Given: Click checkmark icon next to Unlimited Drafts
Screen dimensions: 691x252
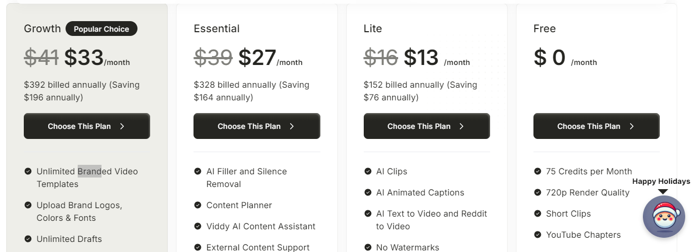Looking at the screenshot, I should 27,239.
